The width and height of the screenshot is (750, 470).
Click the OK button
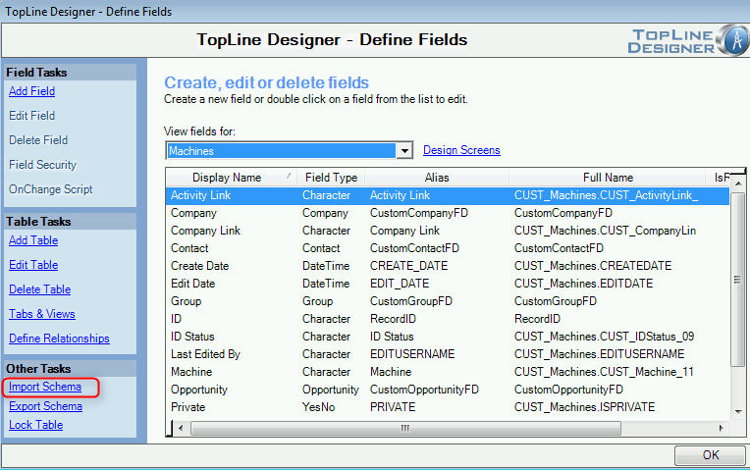[711, 455]
